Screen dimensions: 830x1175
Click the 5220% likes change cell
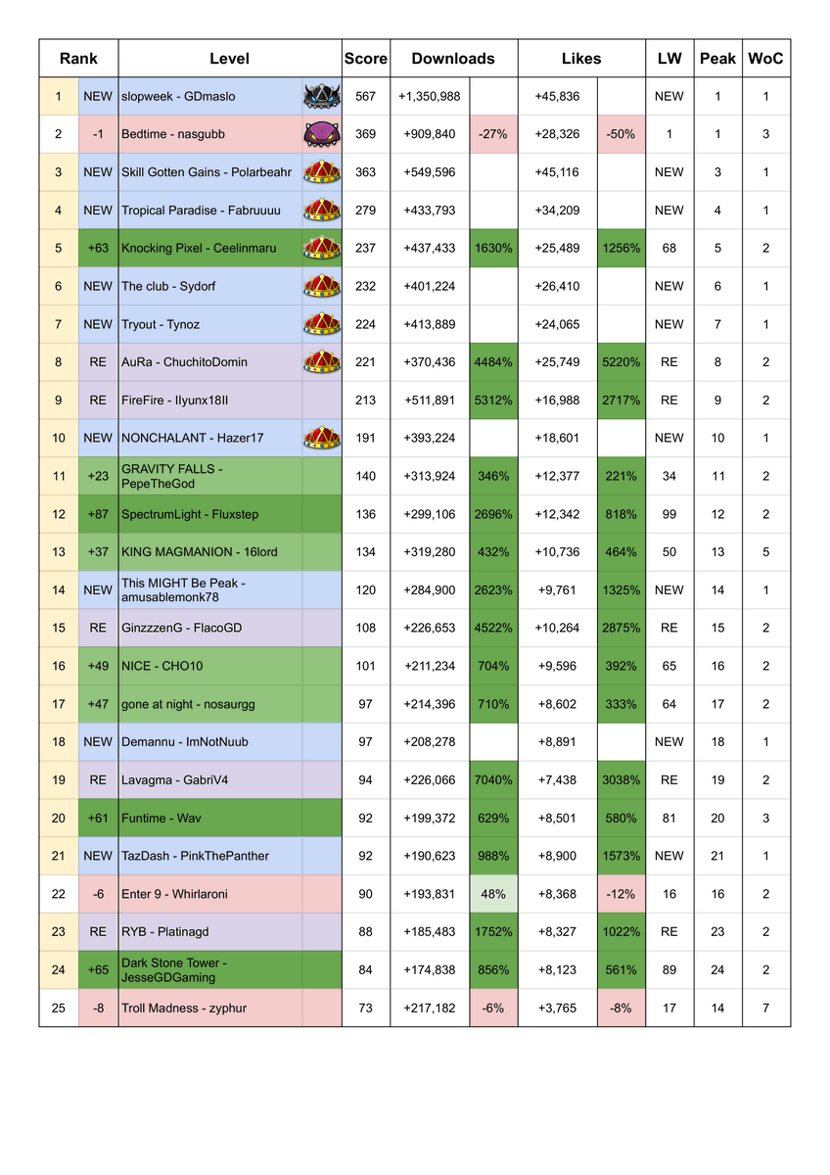click(x=621, y=362)
